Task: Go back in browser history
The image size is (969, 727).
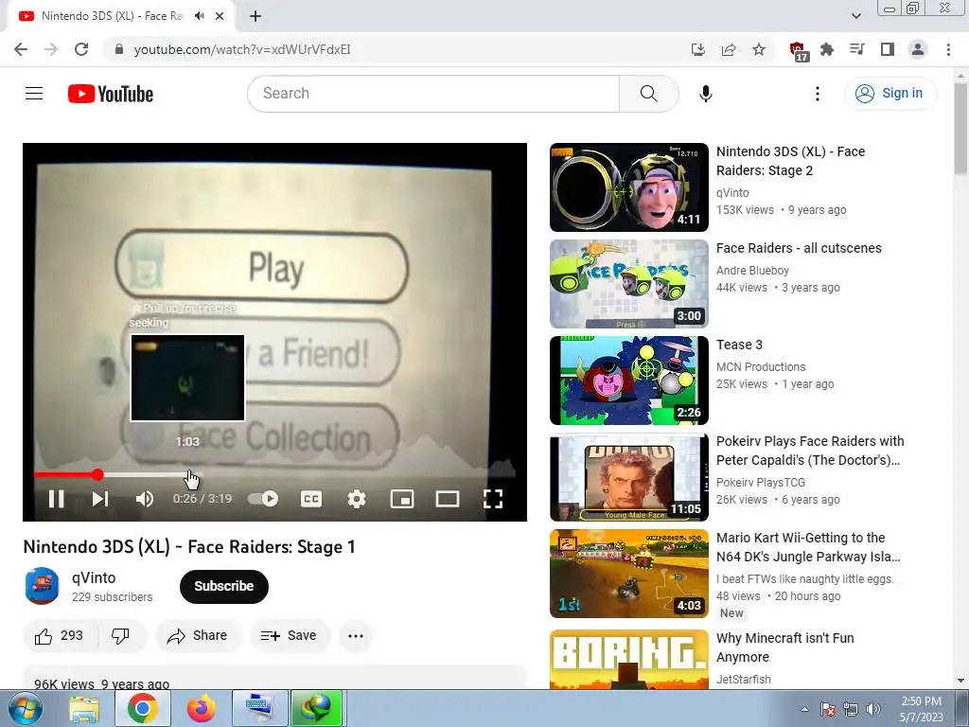Action: (21, 49)
